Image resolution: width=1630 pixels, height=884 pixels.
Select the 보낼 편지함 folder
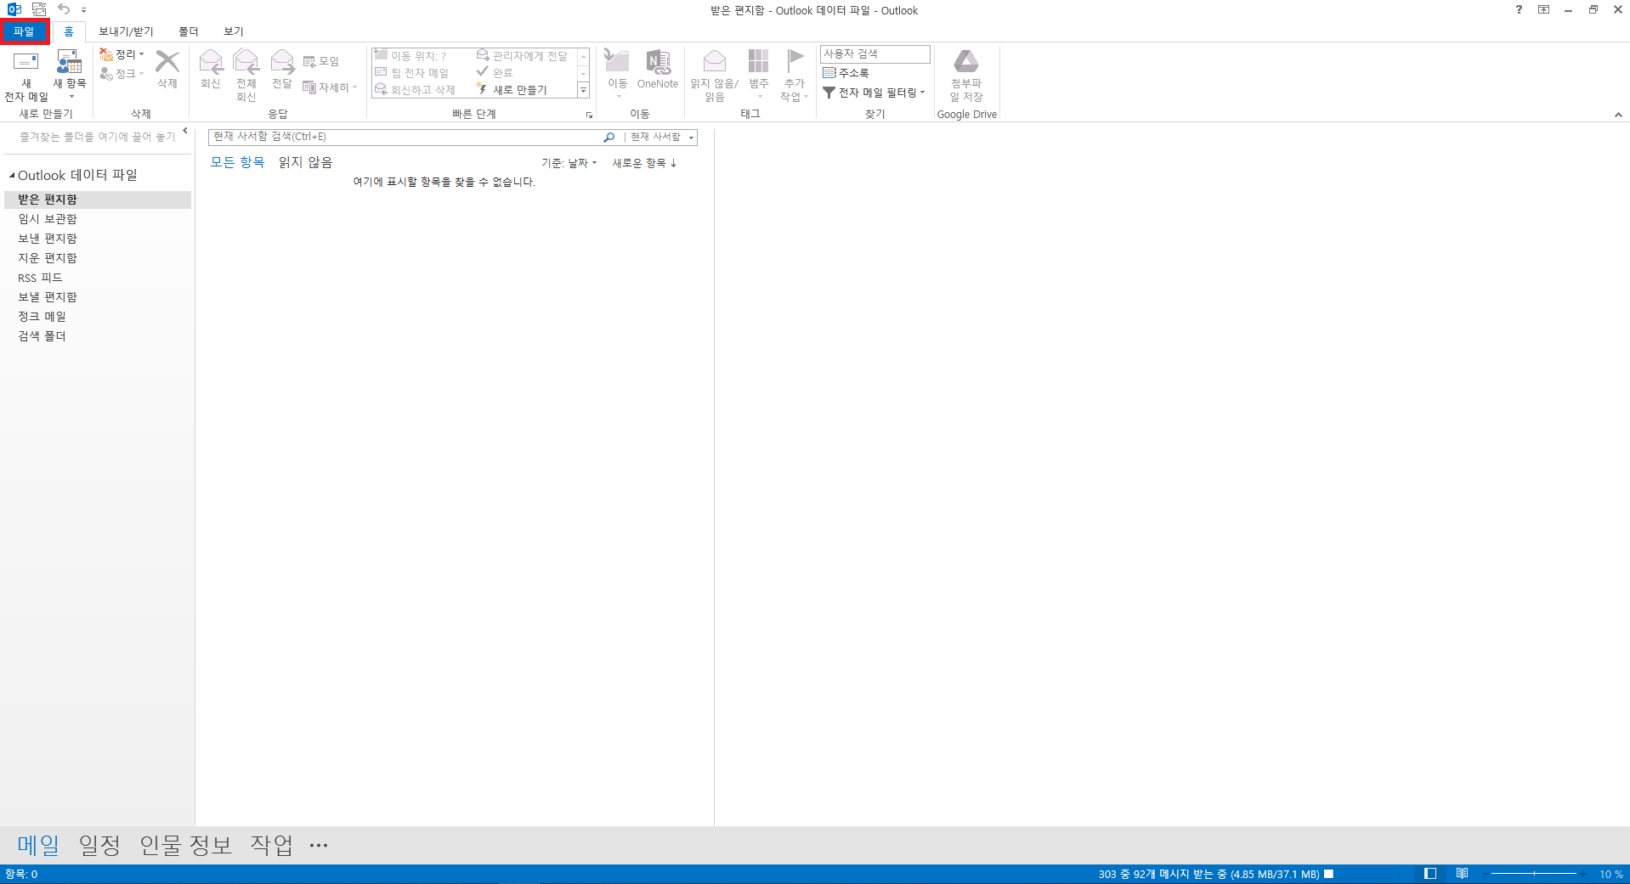tap(98, 297)
